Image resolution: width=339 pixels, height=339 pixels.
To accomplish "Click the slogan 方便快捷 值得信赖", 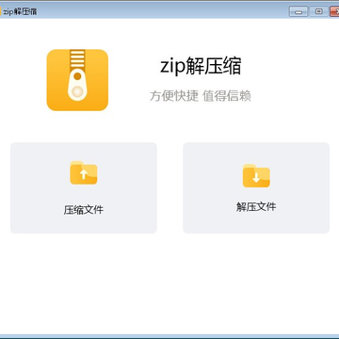I will pos(201,96).
